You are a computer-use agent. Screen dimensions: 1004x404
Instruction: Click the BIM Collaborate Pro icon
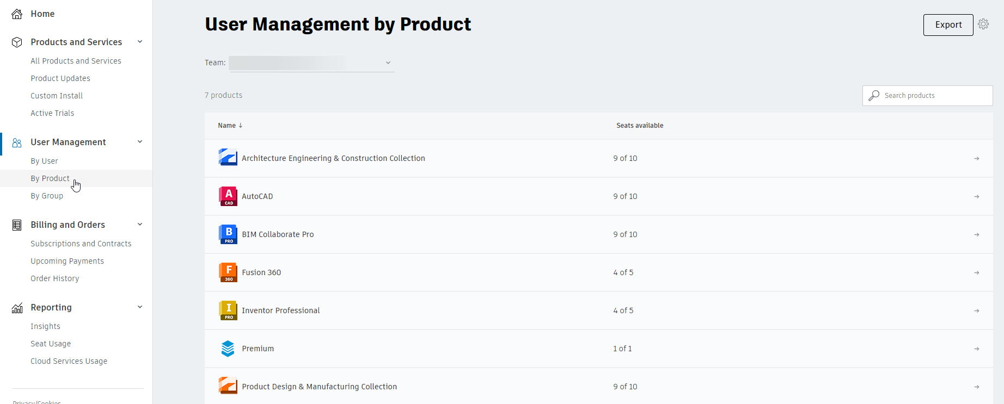pos(228,234)
